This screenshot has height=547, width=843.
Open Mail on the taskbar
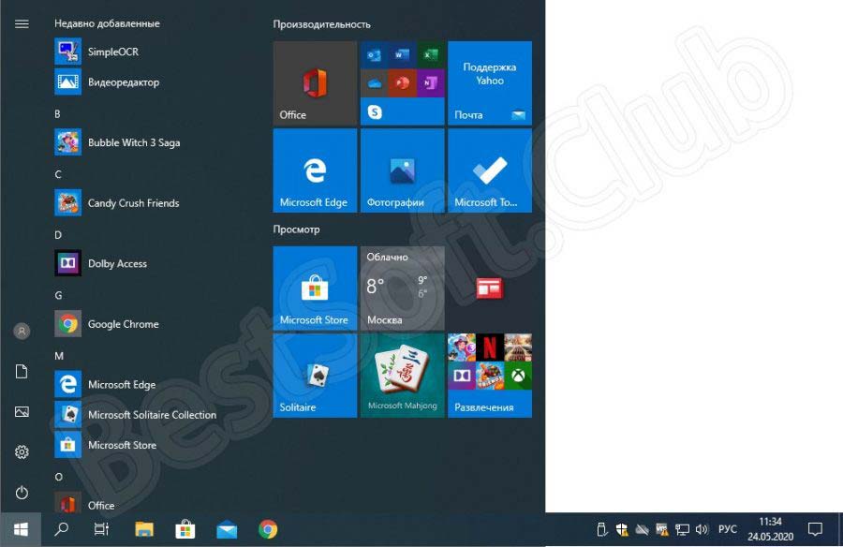coord(227,530)
